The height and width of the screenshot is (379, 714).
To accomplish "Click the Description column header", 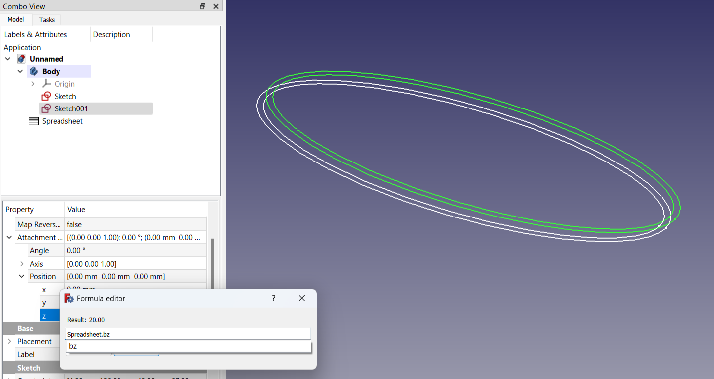I will (x=111, y=34).
